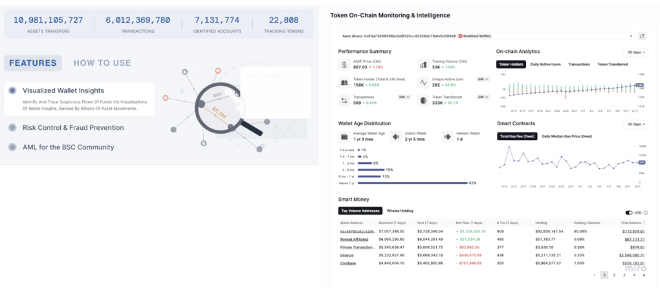Viewport: 660px width, 290px height.
Task: Click the info icon next to USD
Action: pyautogui.click(x=646, y=212)
